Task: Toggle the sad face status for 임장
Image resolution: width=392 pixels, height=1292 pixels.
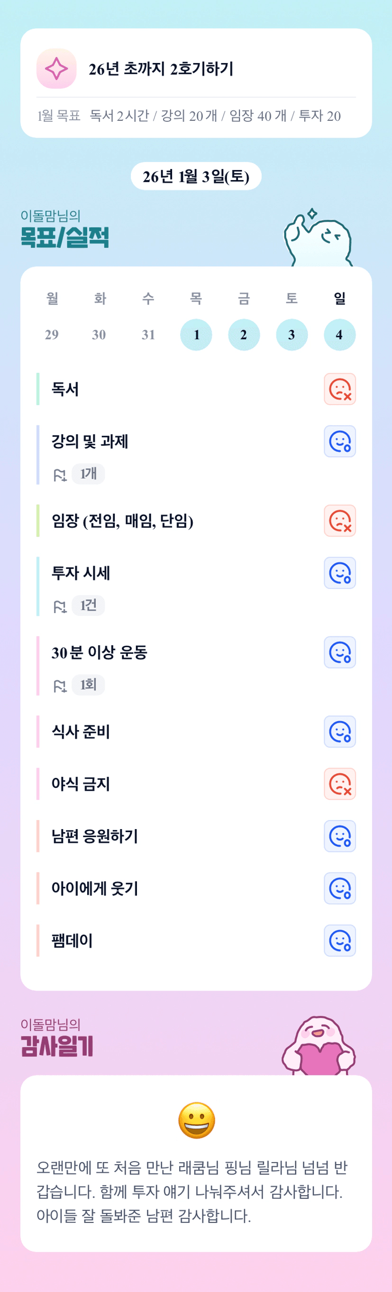Action: (340, 521)
